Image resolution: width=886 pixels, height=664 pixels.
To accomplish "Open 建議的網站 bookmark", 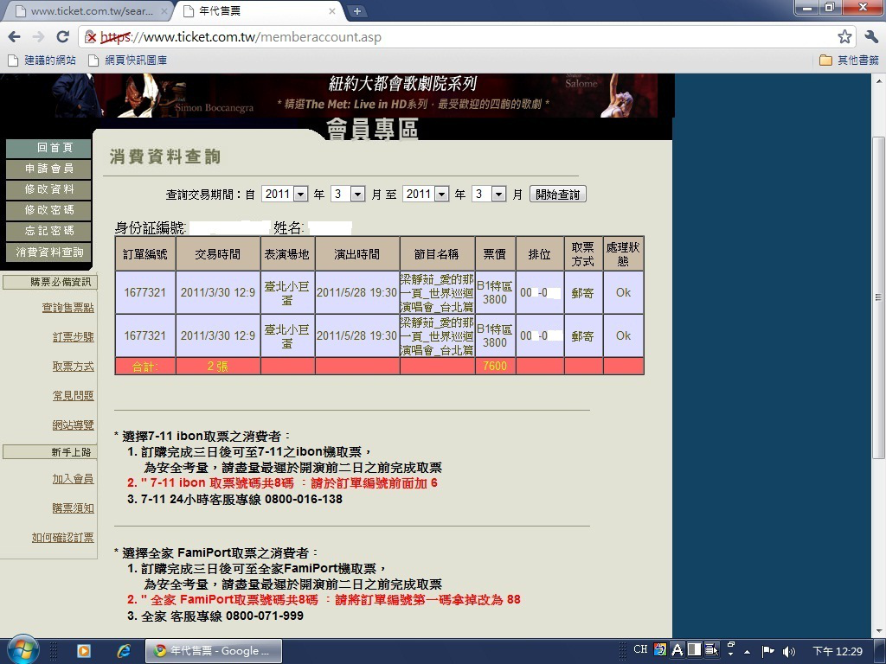I will point(43,61).
